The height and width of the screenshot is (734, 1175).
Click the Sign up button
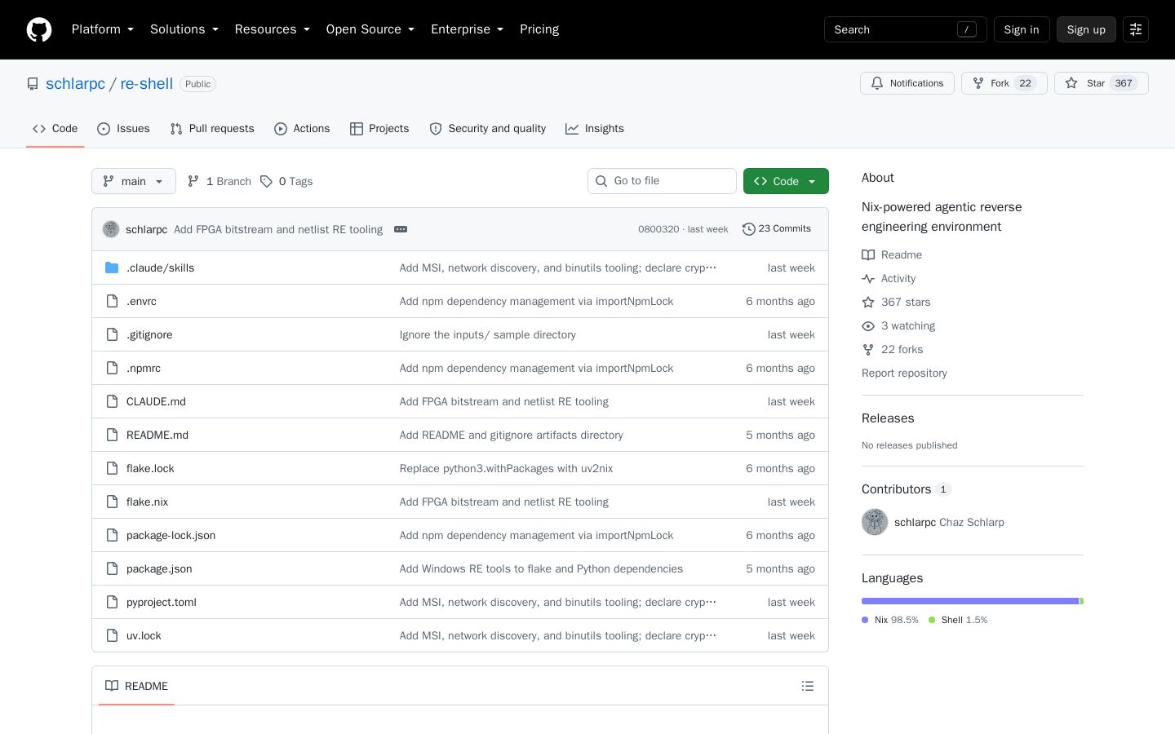[x=1086, y=29]
